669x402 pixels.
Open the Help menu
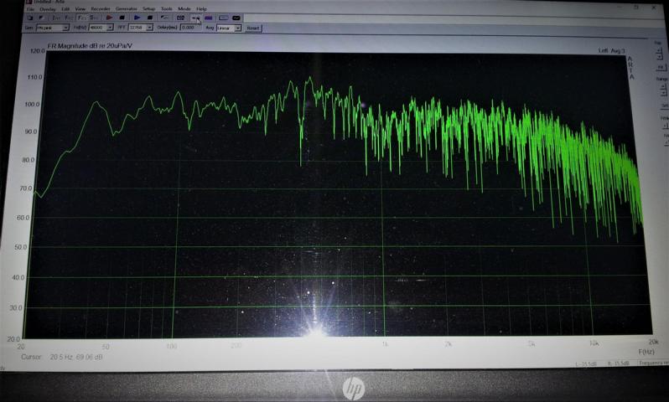(201, 9)
